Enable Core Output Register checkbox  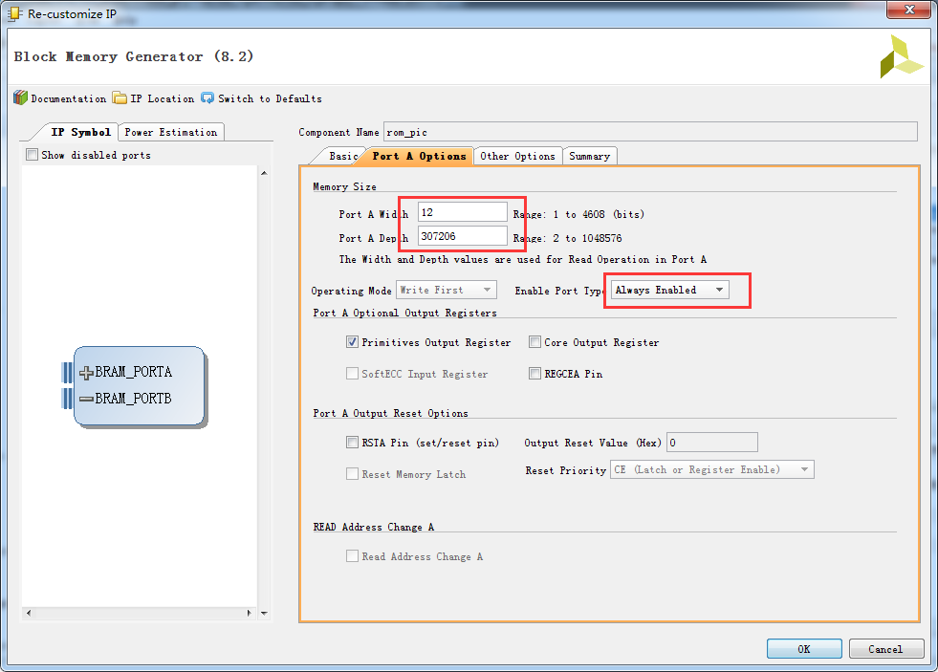(x=534, y=342)
